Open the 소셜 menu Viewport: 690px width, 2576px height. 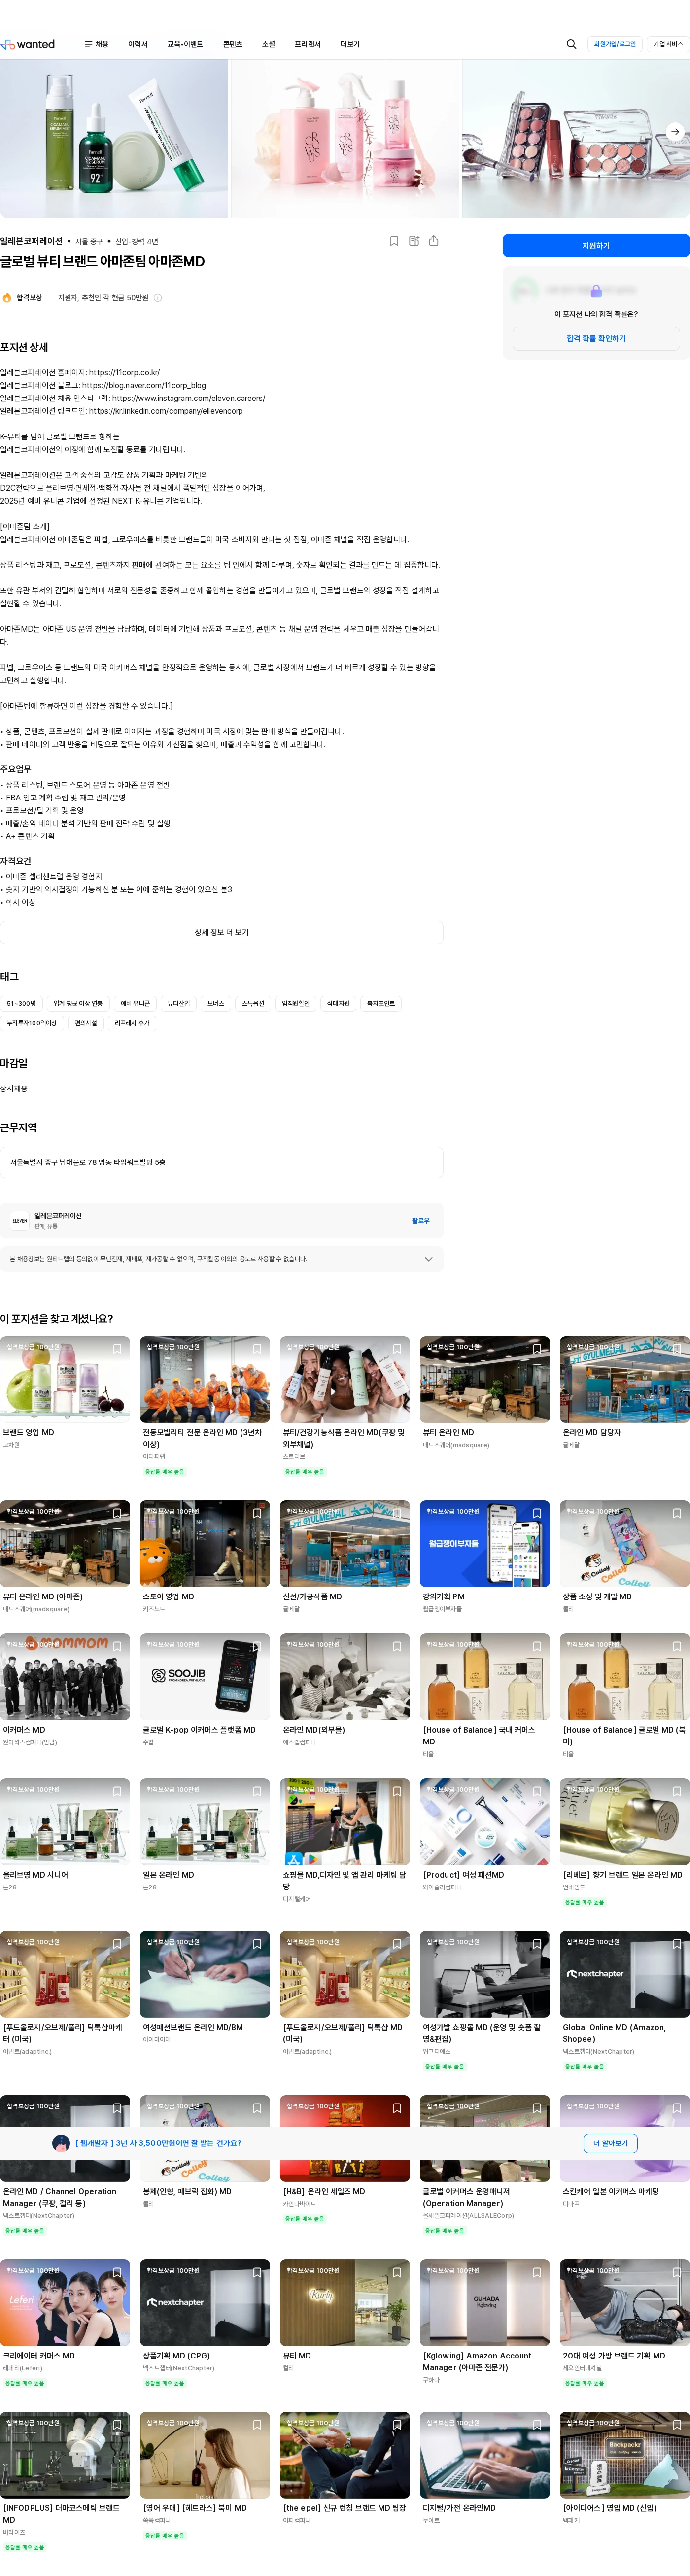point(268,44)
